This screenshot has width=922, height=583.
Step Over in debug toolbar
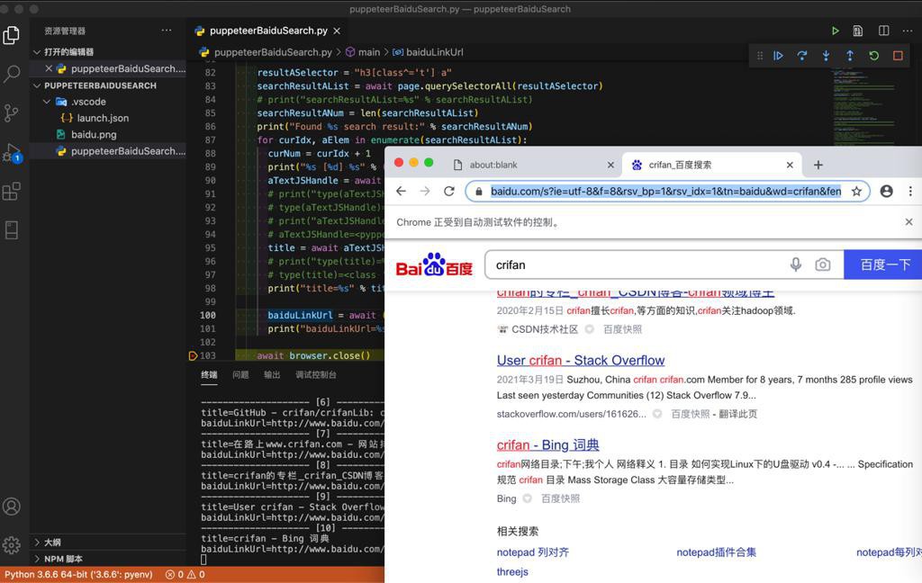802,56
